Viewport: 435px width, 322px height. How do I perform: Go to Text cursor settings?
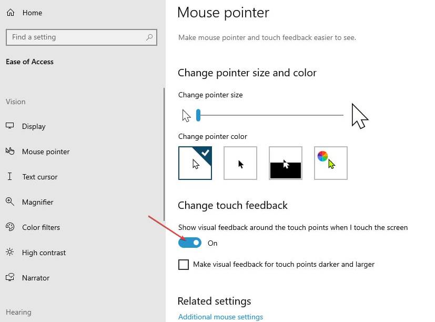[40, 177]
